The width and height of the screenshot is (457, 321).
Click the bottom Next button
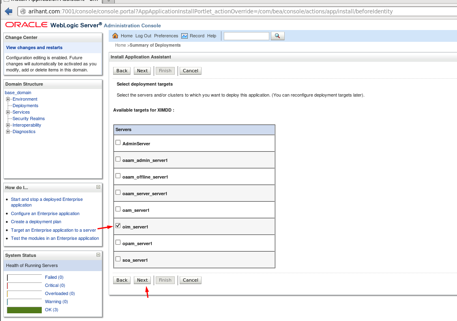point(142,280)
